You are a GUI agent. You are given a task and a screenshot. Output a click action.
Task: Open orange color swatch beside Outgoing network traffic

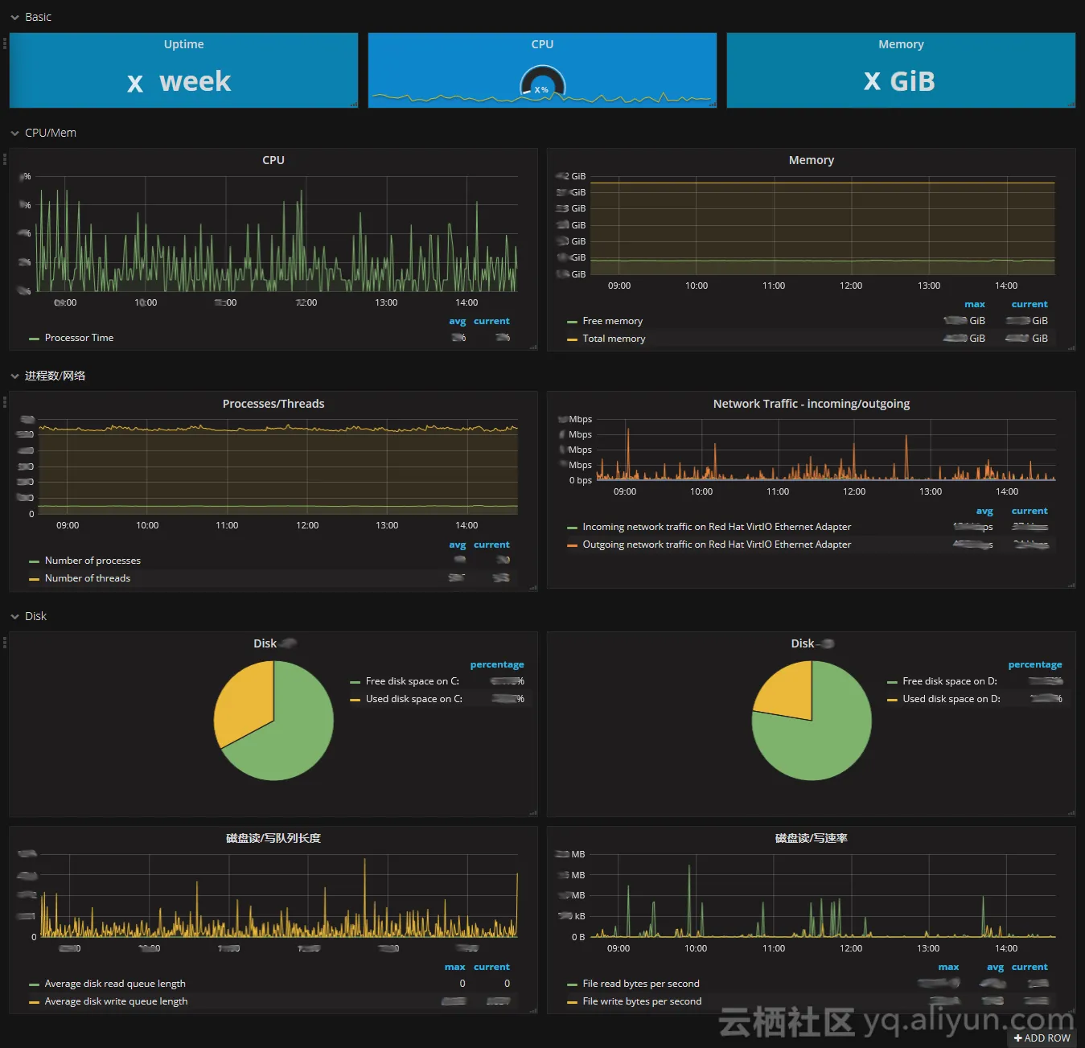572,545
